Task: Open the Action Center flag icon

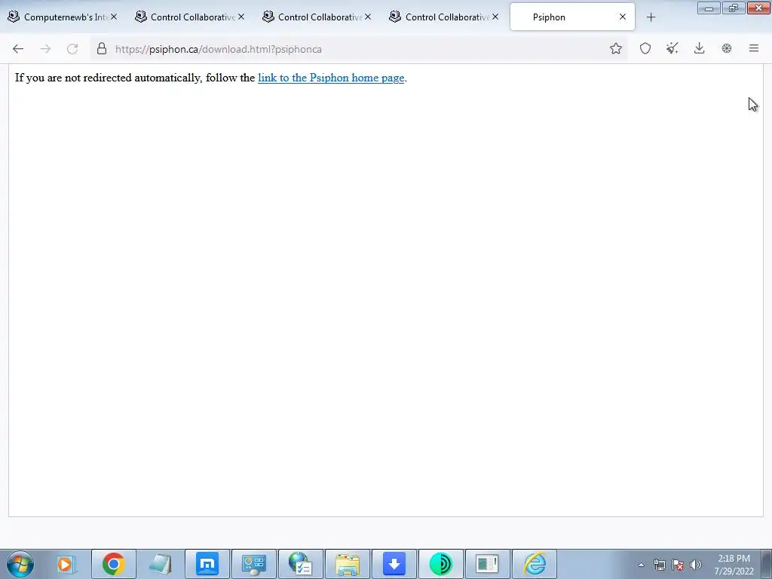Action: tap(678, 565)
